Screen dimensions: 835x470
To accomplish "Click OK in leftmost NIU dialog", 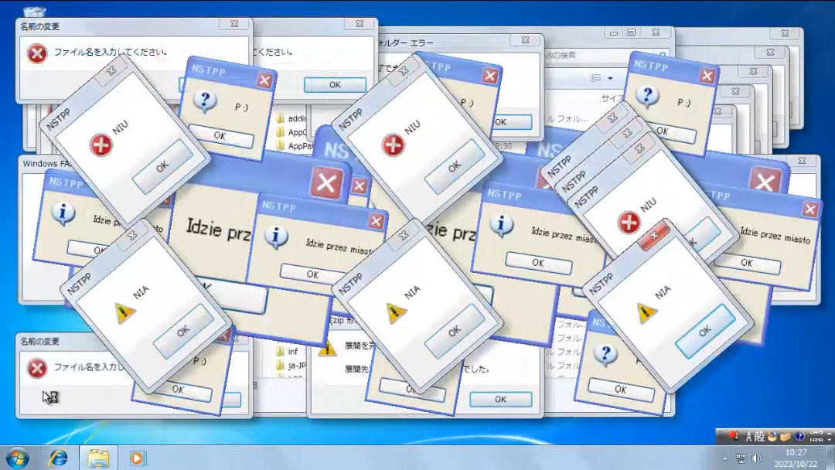I will tap(162, 167).
